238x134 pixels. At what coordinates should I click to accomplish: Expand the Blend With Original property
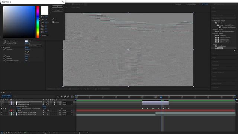(x=3, y=61)
